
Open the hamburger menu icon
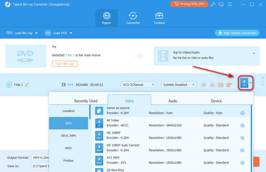click(x=230, y=4)
